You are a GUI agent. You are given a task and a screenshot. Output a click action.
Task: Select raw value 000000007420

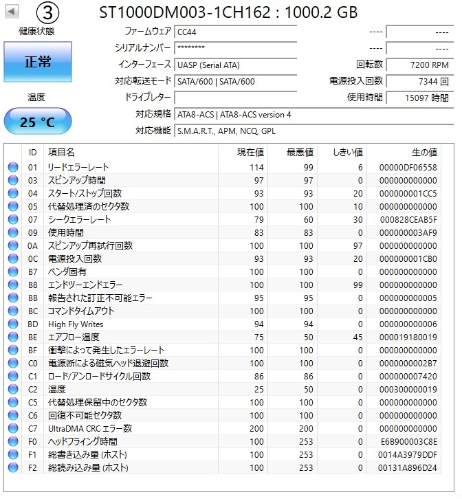pyautogui.click(x=408, y=376)
